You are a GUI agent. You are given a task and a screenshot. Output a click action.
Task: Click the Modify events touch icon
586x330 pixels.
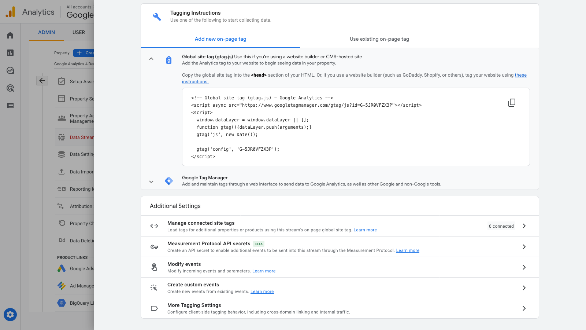tap(154, 267)
